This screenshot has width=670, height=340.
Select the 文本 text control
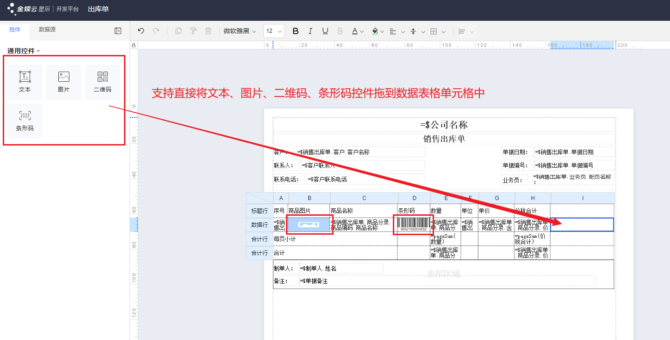[x=25, y=82]
